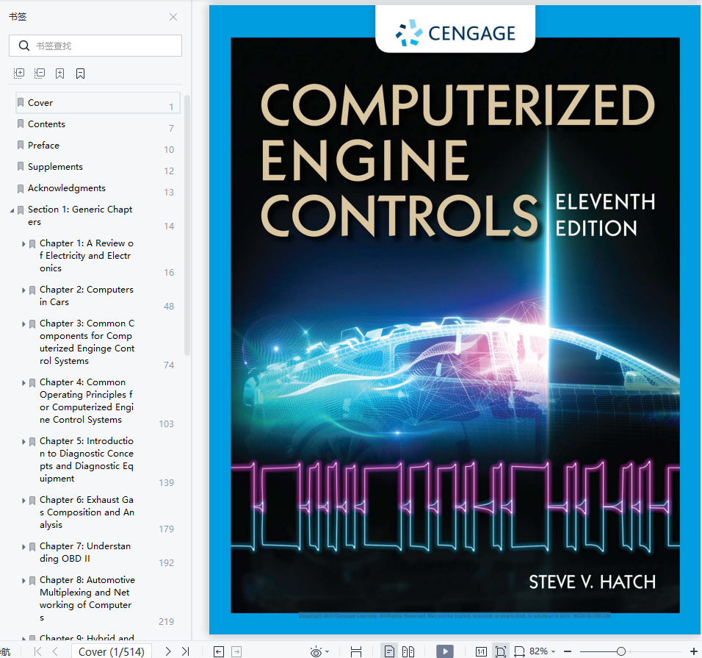Open the 82% zoom dropdown
This screenshot has width=702, height=658.
pyautogui.click(x=543, y=651)
